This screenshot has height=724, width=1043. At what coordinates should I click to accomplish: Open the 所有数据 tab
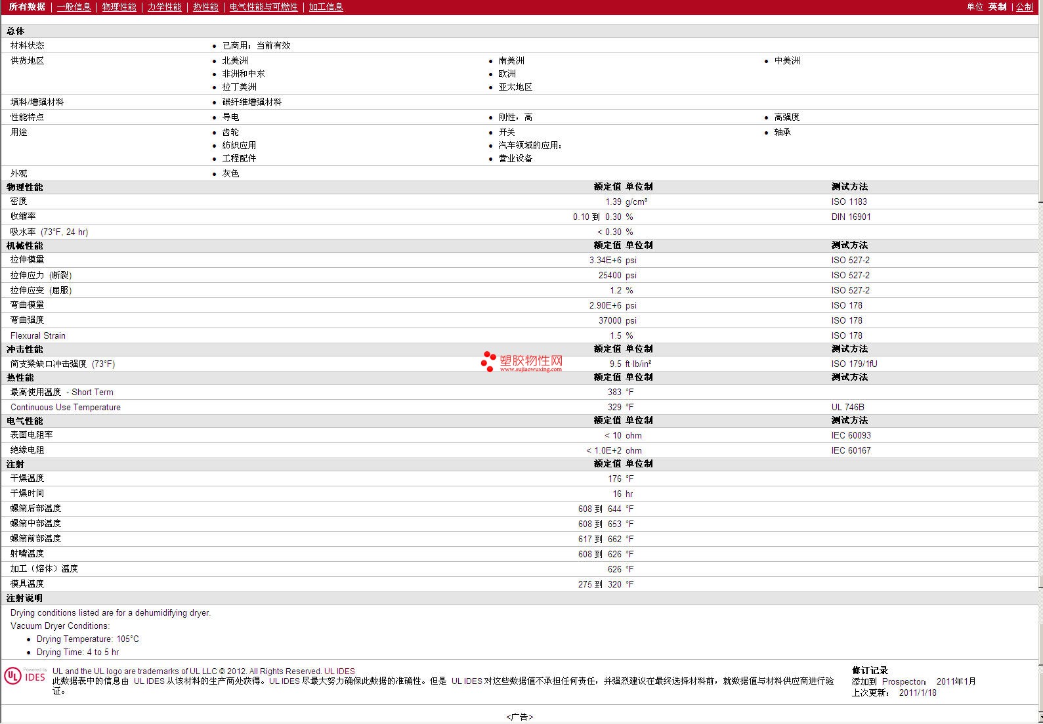coord(28,7)
